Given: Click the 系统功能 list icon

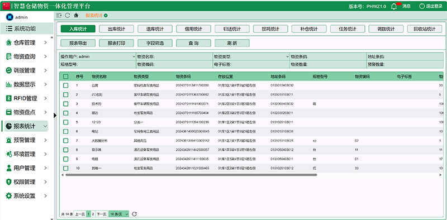Looking at the screenshot, I should [x=9, y=29].
